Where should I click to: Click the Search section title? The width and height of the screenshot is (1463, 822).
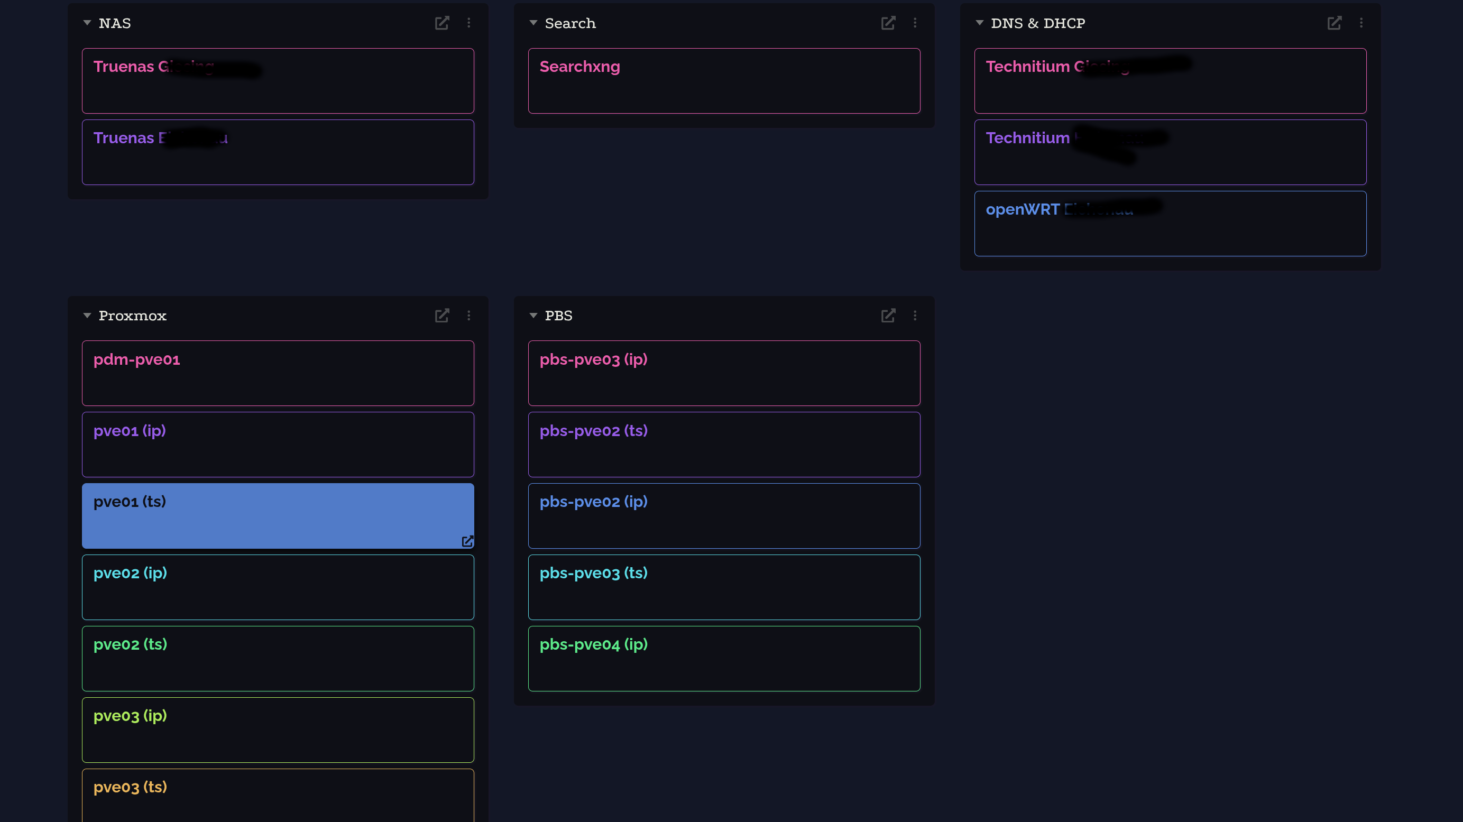pyautogui.click(x=570, y=23)
